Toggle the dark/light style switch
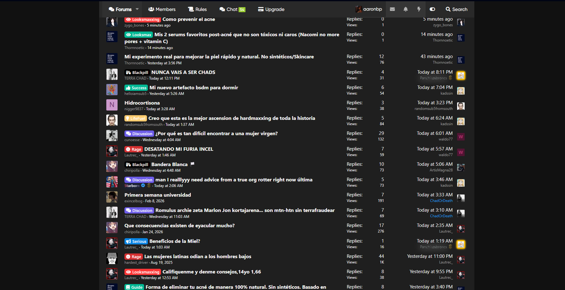Viewport: 565px width, 290px height. [x=432, y=9]
